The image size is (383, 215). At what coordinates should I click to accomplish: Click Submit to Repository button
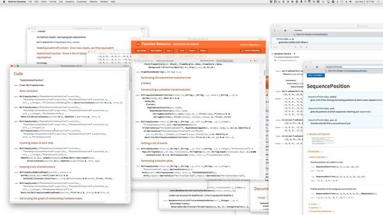coord(250,51)
